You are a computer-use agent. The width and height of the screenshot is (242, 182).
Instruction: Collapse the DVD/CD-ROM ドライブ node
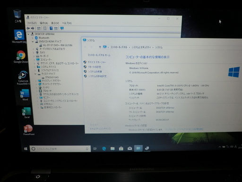pyautogui.click(x=33, y=42)
